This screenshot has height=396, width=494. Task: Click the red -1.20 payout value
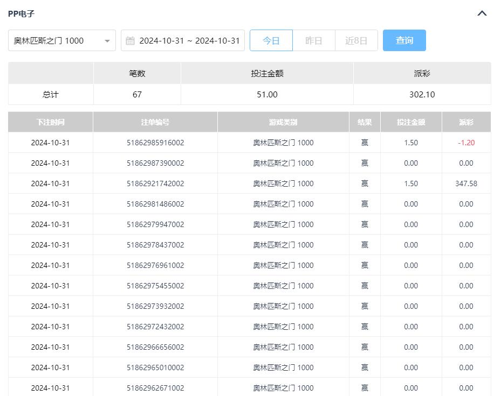466,143
